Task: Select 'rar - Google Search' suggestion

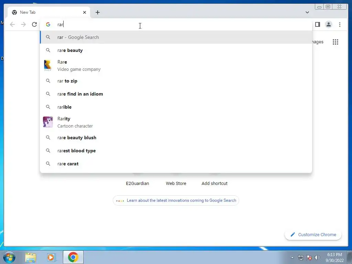Action: tap(176, 37)
